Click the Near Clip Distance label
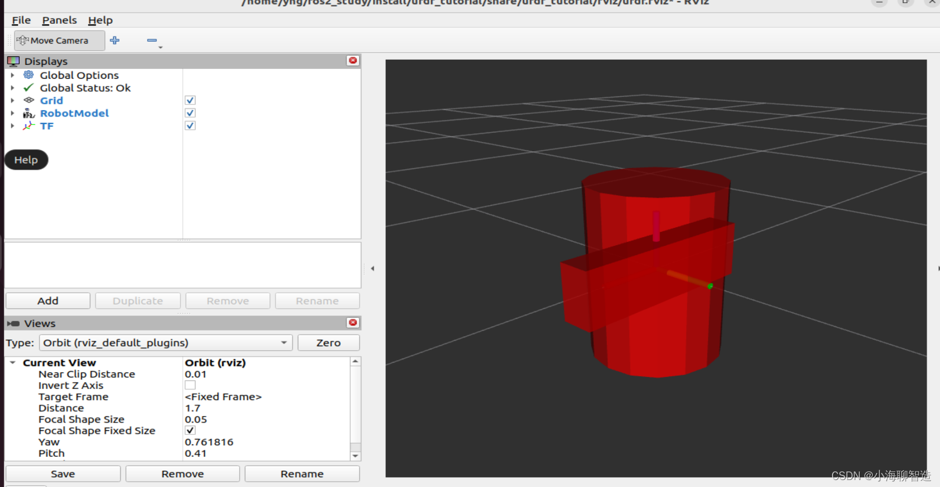 click(x=86, y=374)
